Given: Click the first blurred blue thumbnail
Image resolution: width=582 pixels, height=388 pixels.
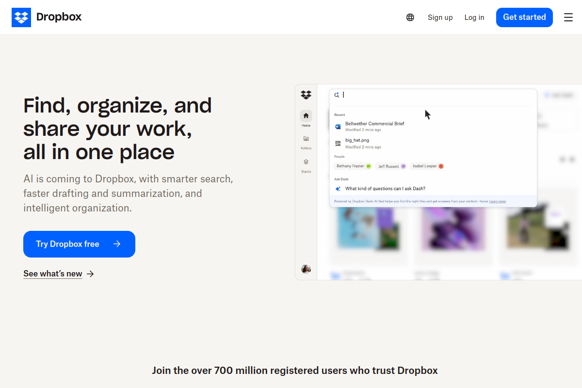Looking at the screenshot, I should 369,228.
